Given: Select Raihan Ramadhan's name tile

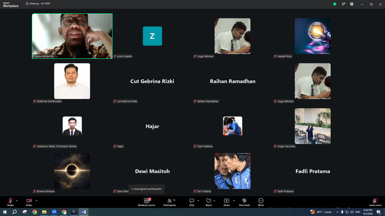Looking at the screenshot, I should coord(233,81).
